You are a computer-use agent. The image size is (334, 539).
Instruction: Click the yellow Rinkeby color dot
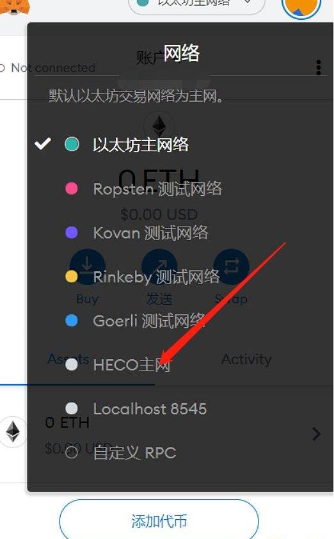pyautogui.click(x=72, y=277)
